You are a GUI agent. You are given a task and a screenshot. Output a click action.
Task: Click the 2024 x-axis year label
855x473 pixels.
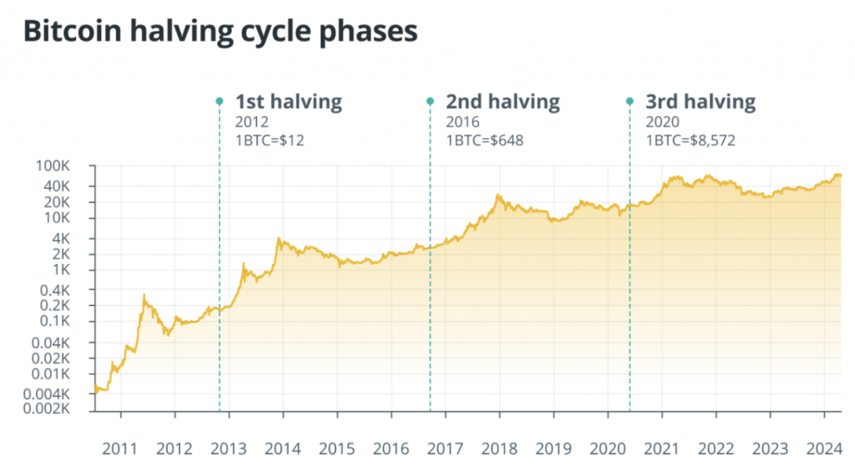click(x=824, y=449)
